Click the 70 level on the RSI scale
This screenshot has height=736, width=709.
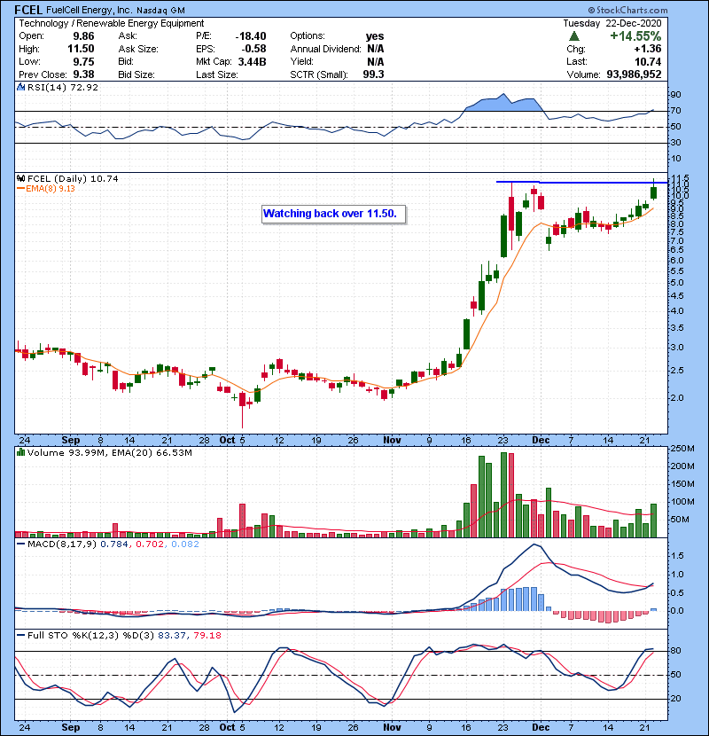(x=675, y=111)
